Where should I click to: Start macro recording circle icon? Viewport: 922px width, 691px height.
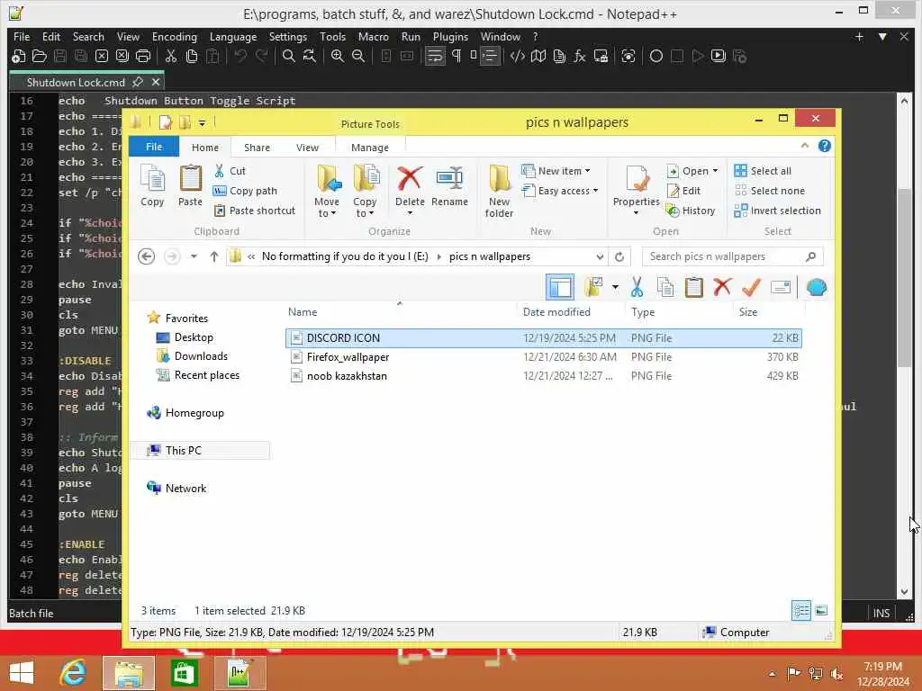(x=656, y=57)
